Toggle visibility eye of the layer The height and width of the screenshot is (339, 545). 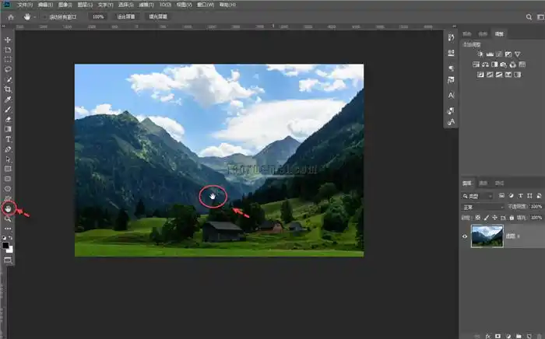point(466,236)
